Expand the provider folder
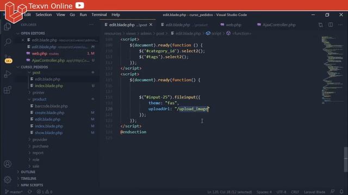Screen dimensions: 348x195 40,140
